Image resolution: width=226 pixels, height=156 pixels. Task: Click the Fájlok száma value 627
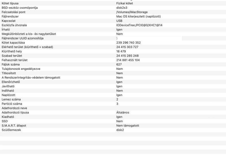[119, 64]
